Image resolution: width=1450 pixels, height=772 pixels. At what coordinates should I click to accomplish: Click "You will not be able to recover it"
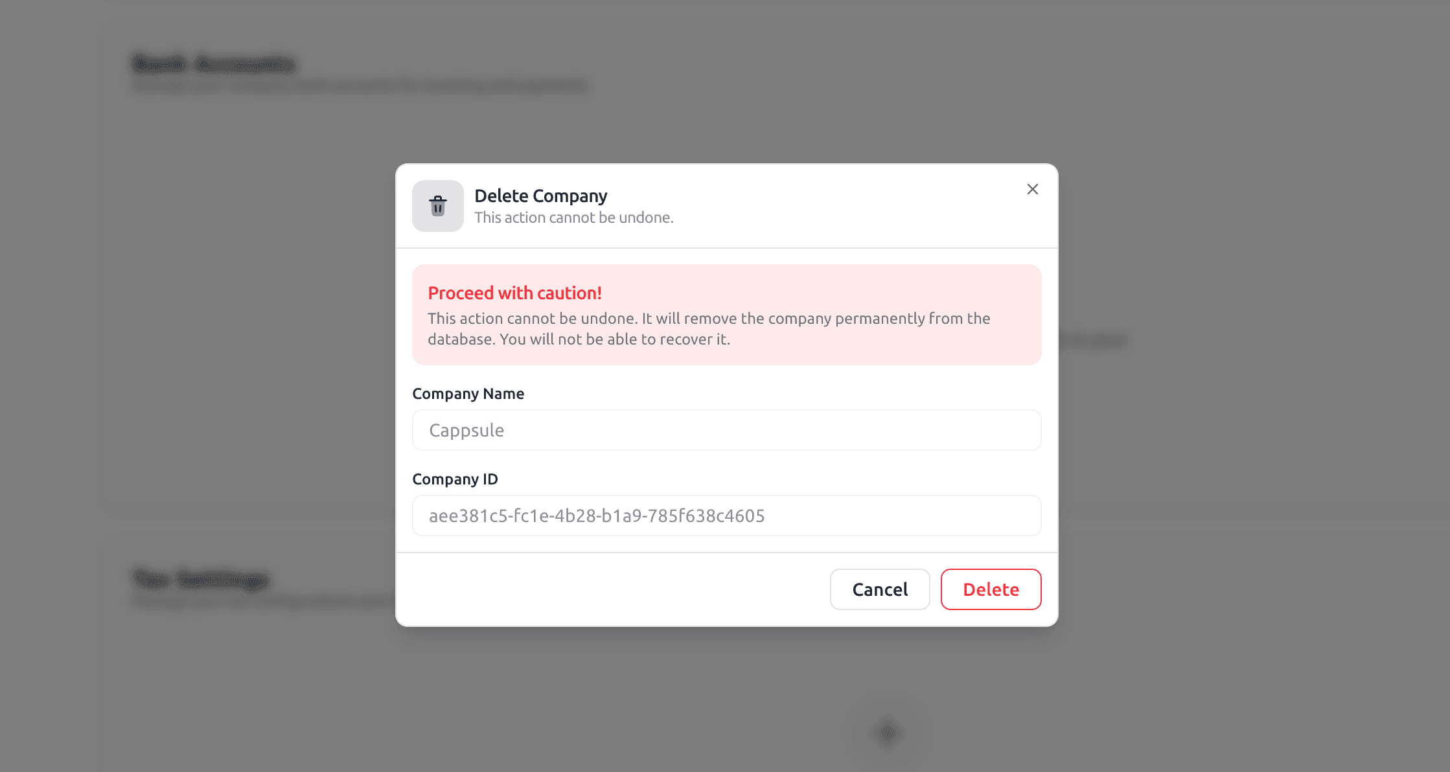[614, 339]
